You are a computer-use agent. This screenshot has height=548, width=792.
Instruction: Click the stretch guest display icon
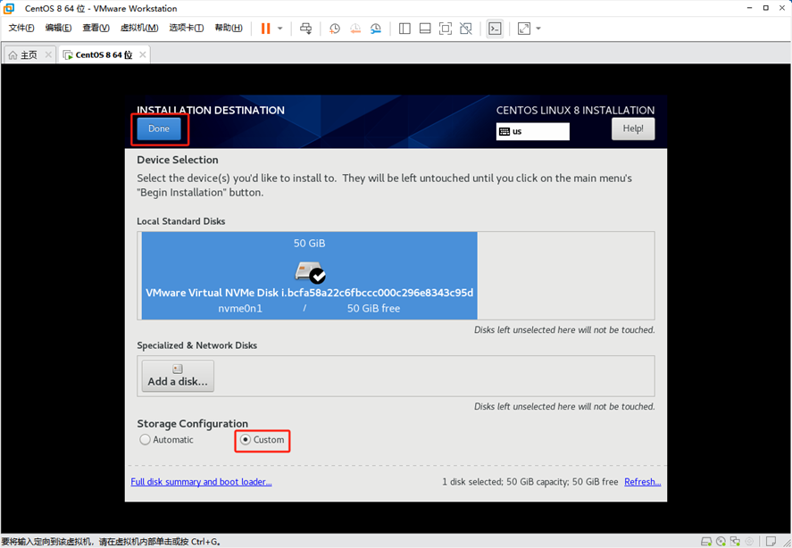point(524,29)
